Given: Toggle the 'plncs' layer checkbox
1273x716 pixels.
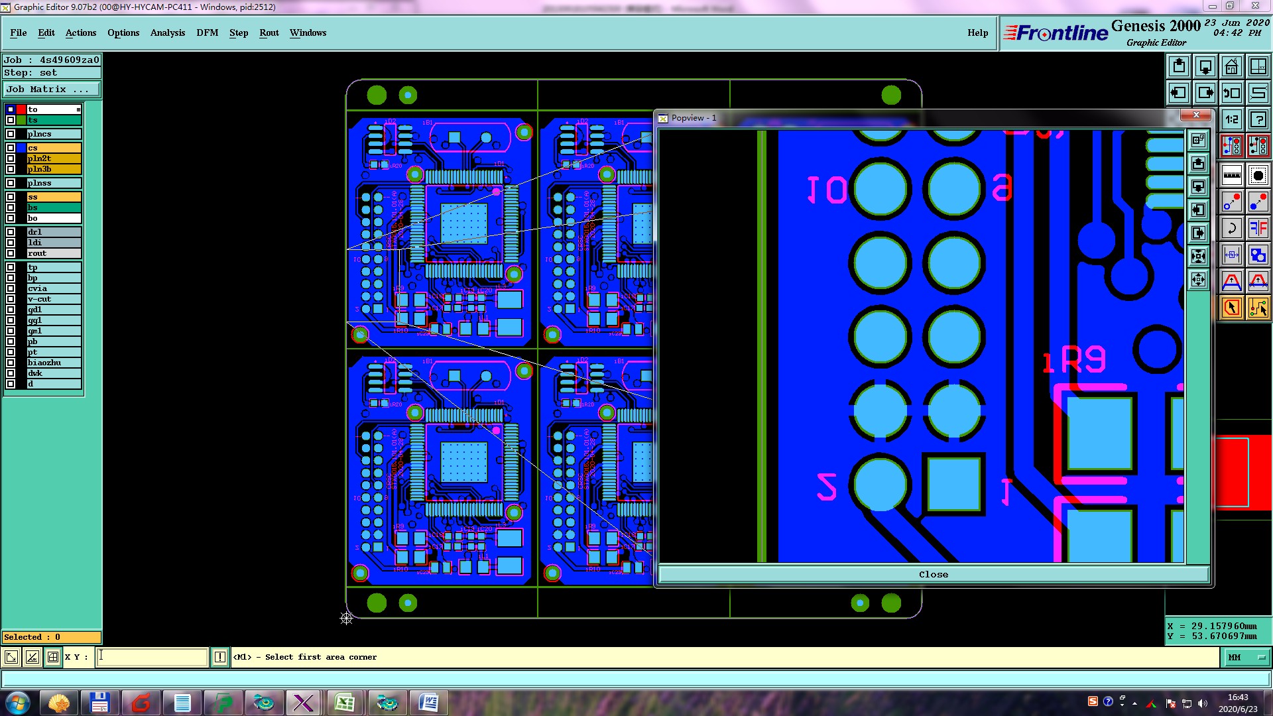Looking at the screenshot, I should [x=11, y=134].
